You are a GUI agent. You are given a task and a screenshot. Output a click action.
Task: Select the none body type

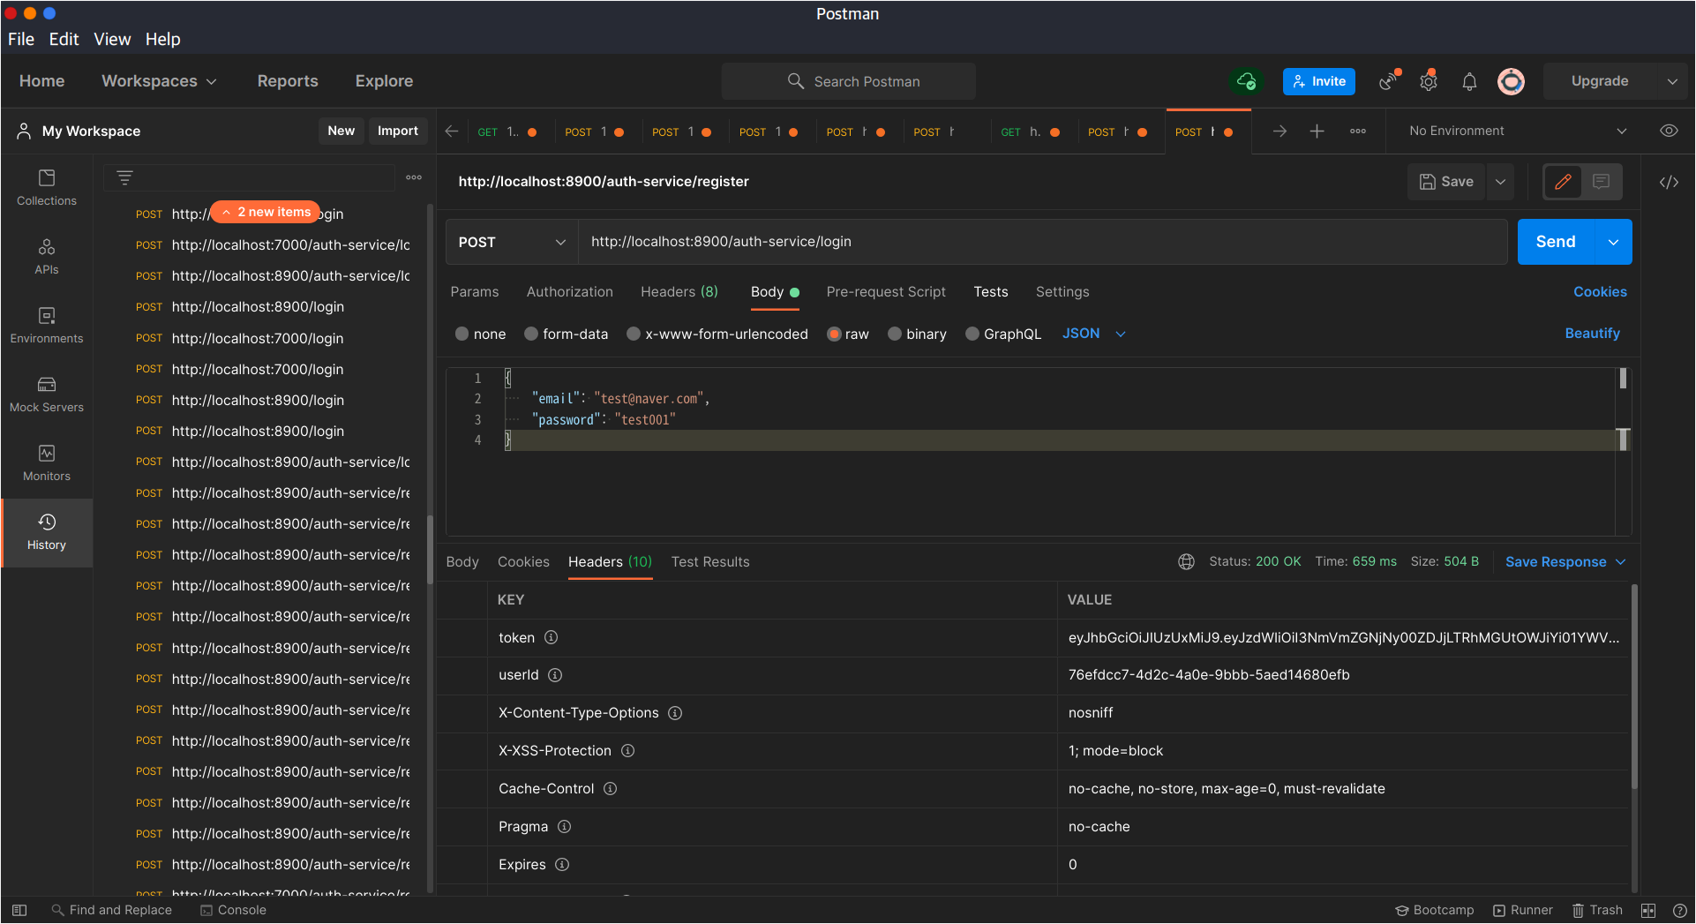coord(481,334)
